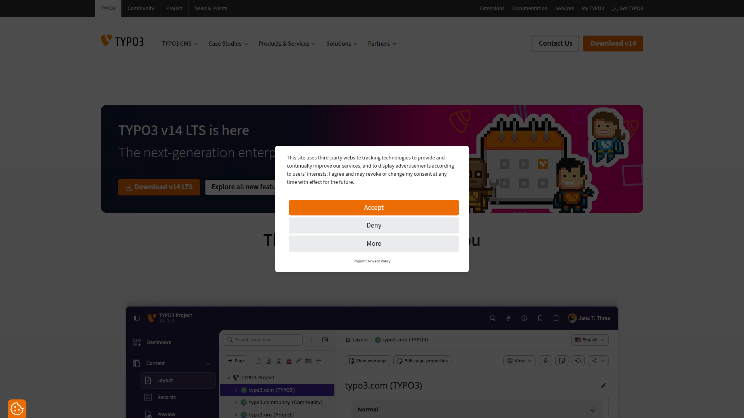
Task: Click the search icon in backend screenshot
Action: (493, 318)
